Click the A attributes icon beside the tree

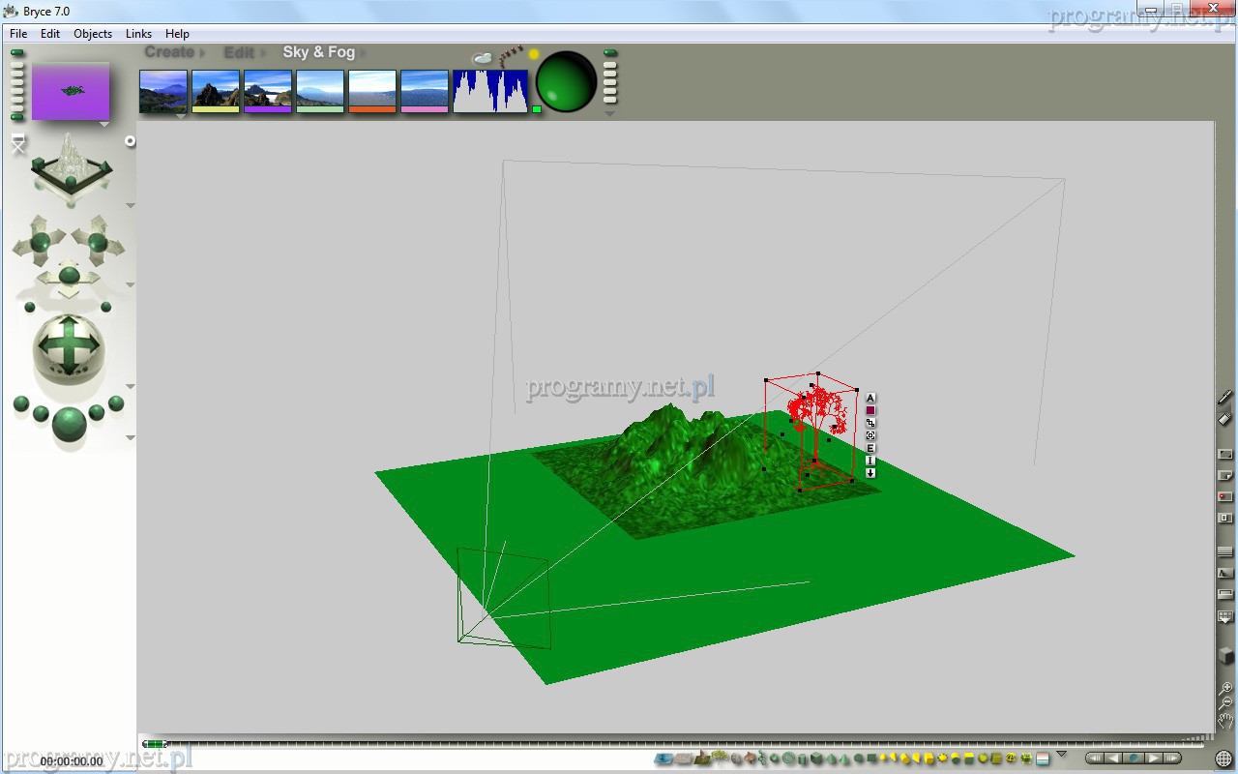[x=870, y=398]
